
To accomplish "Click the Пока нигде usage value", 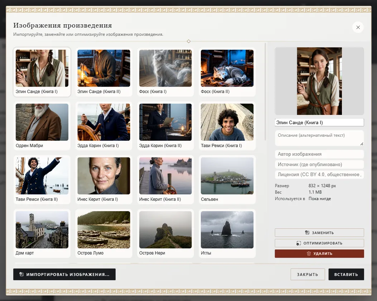I will (x=319, y=199).
